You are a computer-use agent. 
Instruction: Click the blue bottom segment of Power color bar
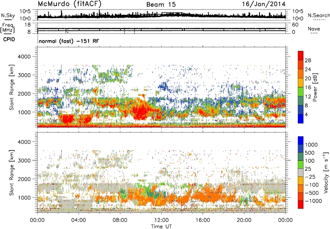click(x=301, y=119)
